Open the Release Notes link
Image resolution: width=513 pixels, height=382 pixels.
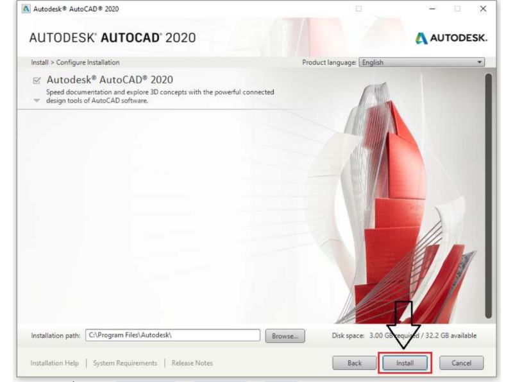pos(192,363)
